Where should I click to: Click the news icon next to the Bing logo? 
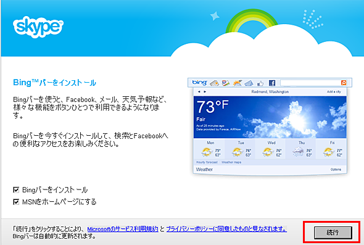[214, 83]
